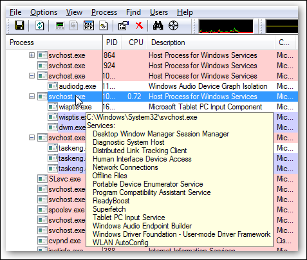Viewport: 307px width, 260px height.
Task: Collapse svchost.exe node above taskeng rows
Action: tap(32, 138)
